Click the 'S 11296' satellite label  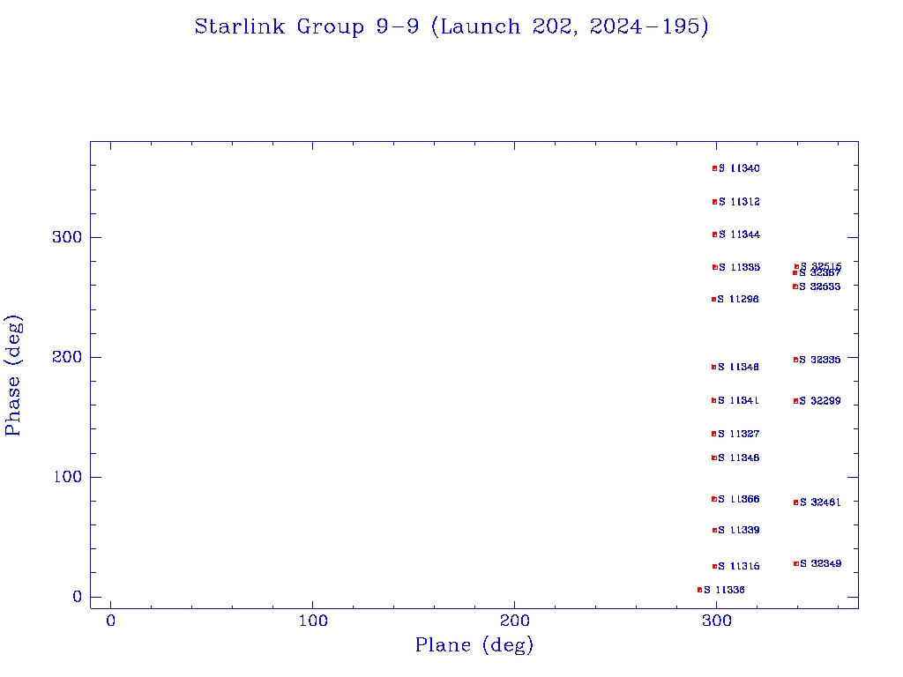(x=738, y=300)
